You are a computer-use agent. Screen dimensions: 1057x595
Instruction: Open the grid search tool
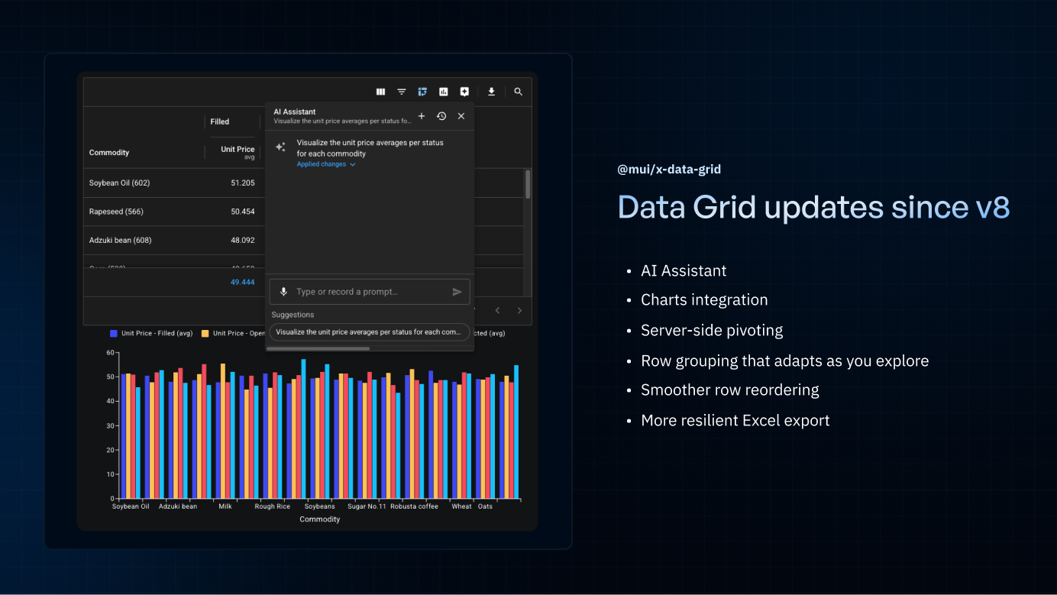click(x=518, y=92)
